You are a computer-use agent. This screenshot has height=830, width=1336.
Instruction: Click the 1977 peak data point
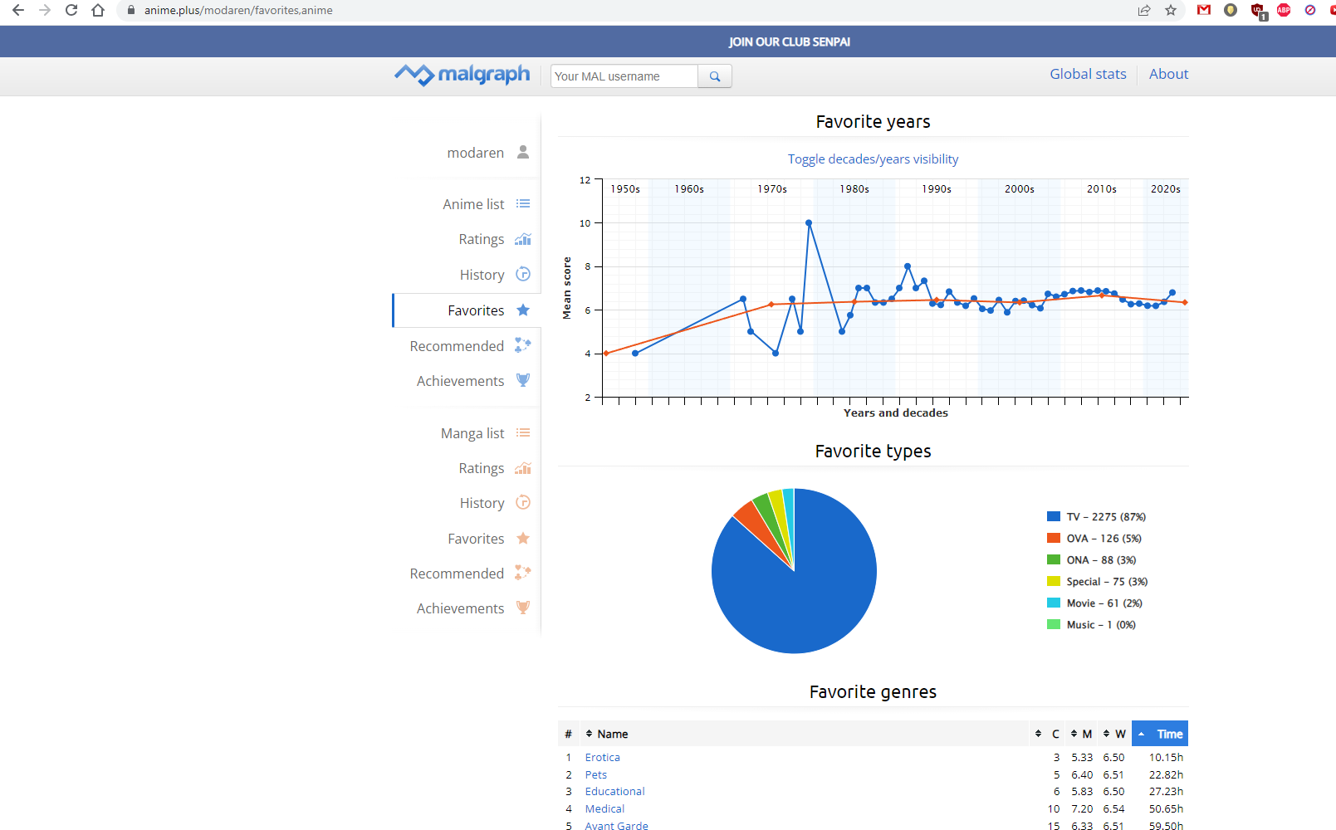[809, 222]
